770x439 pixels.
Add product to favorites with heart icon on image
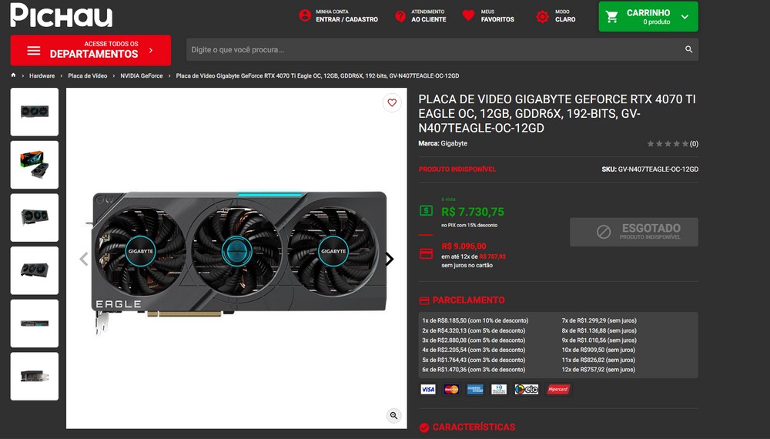[392, 102]
